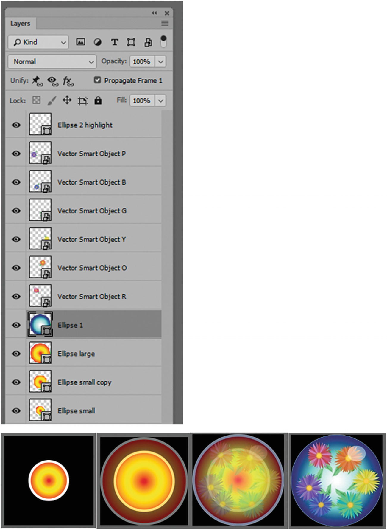Image resolution: width=387 pixels, height=530 pixels.
Task: Select Vector Smart Object R layer name
Action: click(92, 297)
